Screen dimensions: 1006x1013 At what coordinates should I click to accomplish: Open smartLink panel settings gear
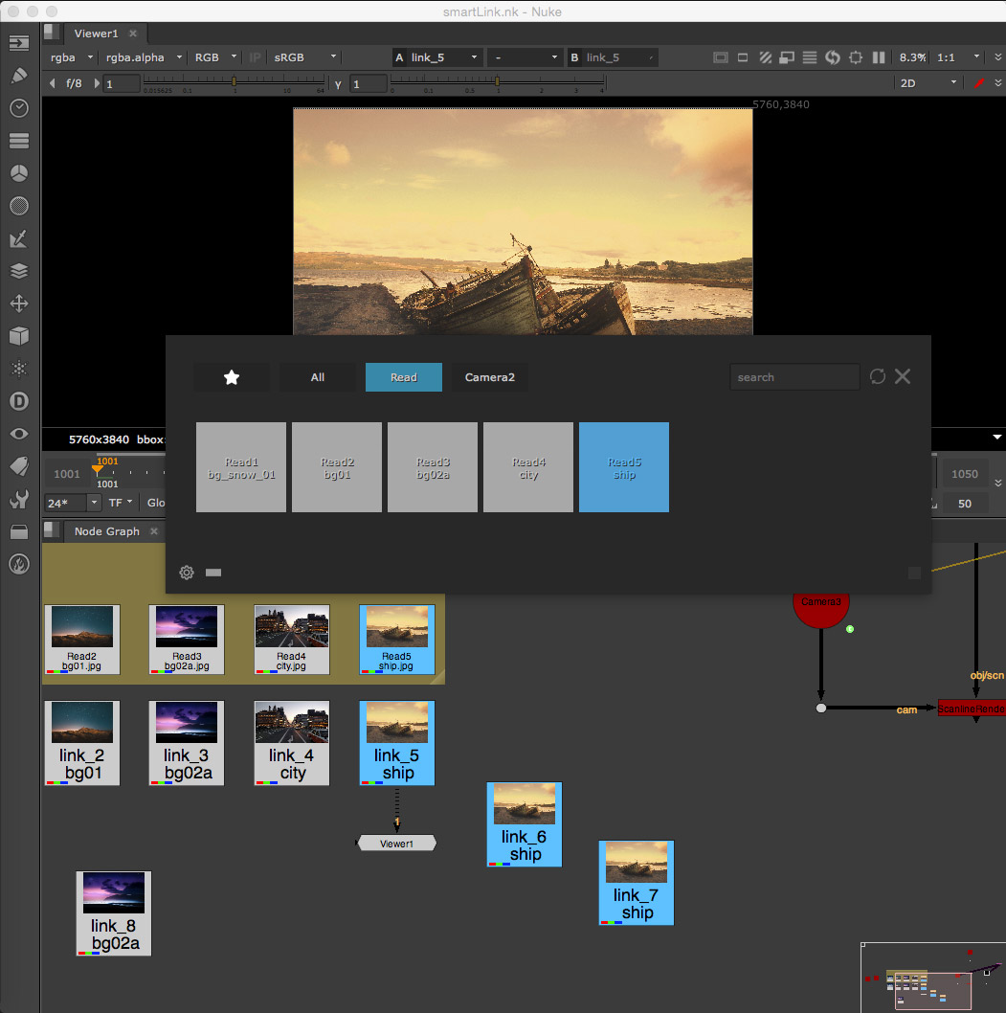point(187,573)
